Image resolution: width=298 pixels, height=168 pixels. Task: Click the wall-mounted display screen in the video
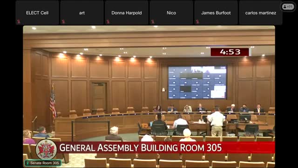pos(197,83)
